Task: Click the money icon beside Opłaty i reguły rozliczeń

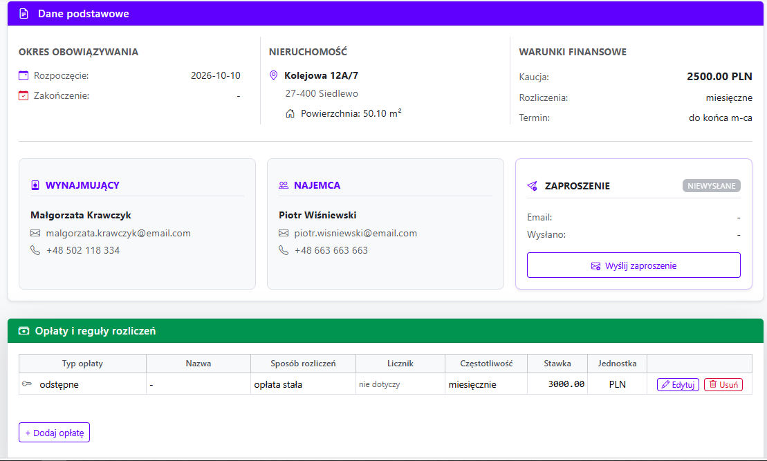Action: coord(24,331)
